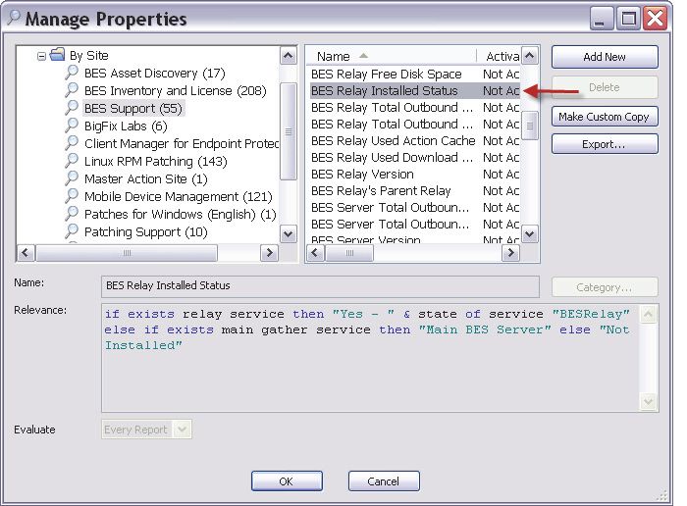Click the Export... button
Screen dimensions: 687x506
pyautogui.click(x=605, y=144)
